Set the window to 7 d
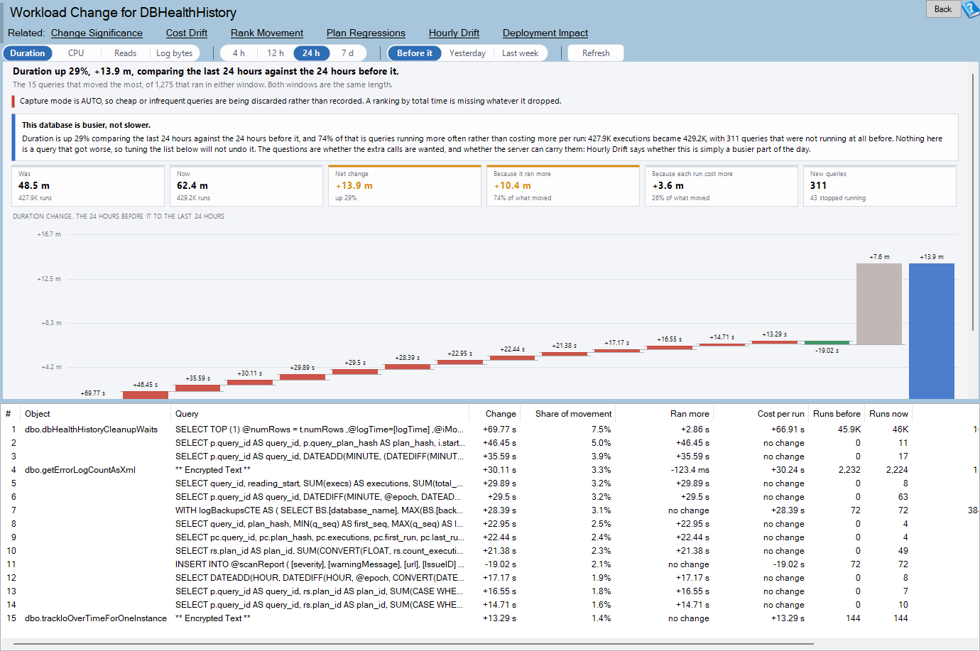The width and height of the screenshot is (980, 651). [x=347, y=53]
